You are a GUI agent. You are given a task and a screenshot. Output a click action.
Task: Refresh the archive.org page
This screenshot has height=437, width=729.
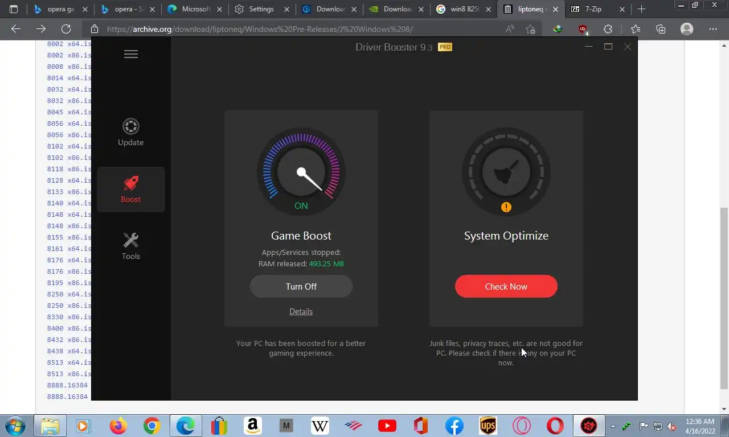(66, 29)
